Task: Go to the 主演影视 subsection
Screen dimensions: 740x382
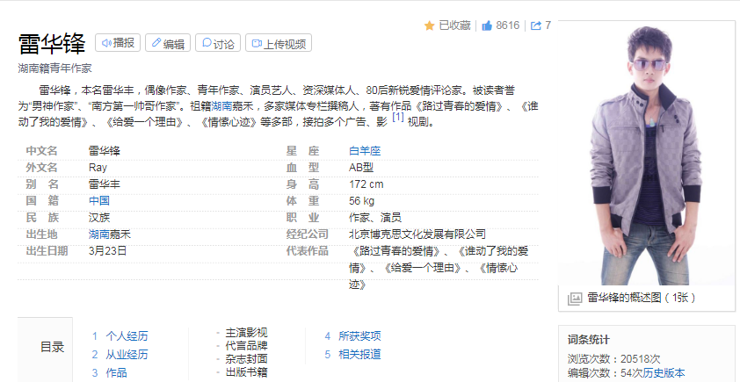Action: [x=246, y=333]
